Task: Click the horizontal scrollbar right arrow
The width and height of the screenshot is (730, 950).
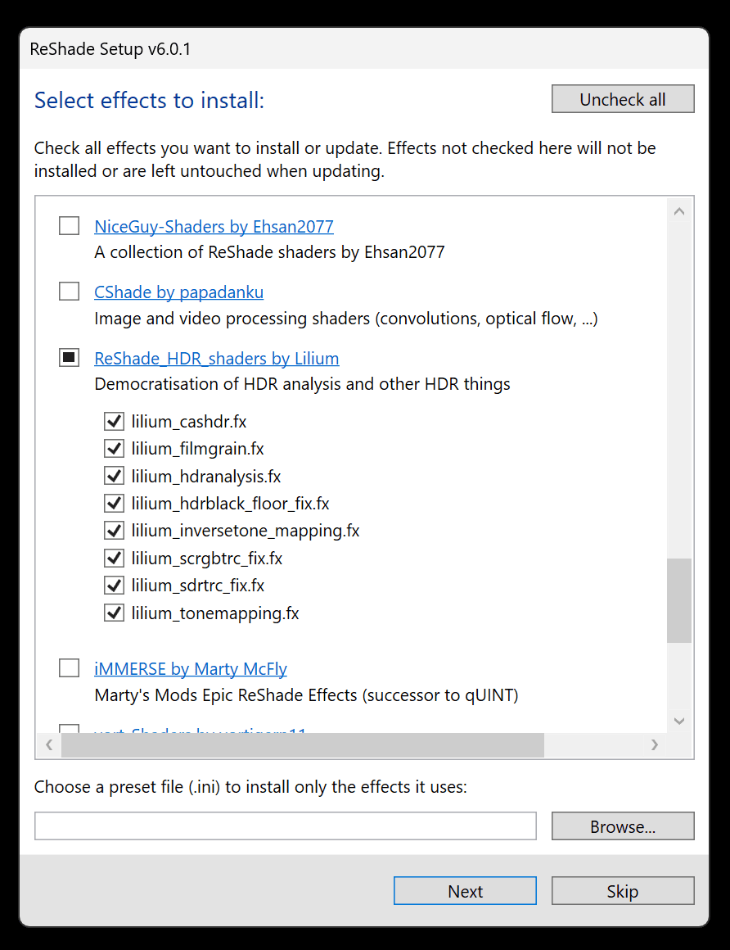Action: [655, 744]
